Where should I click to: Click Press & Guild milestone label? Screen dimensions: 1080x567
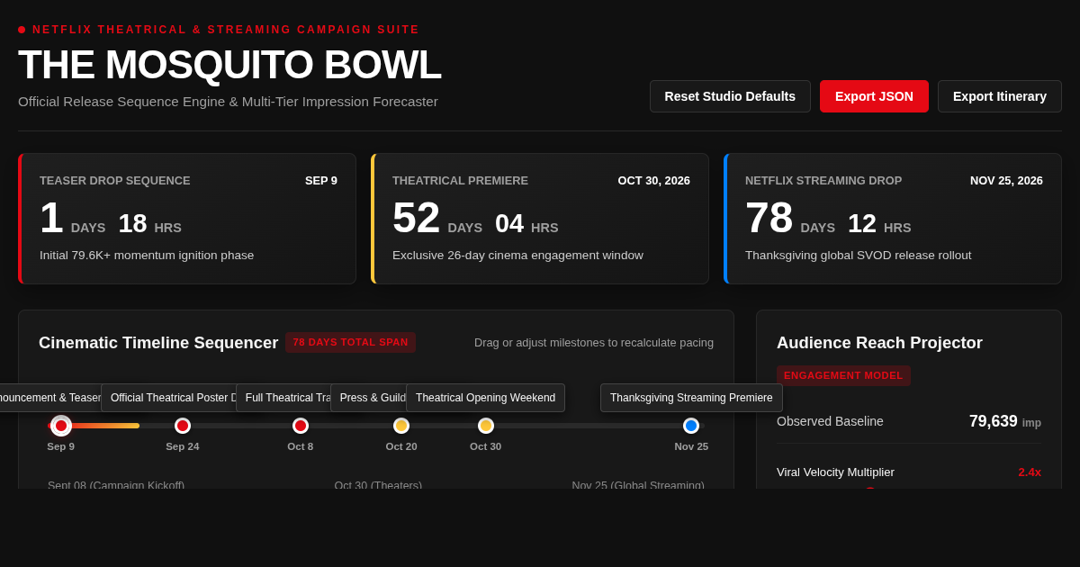[x=368, y=398]
